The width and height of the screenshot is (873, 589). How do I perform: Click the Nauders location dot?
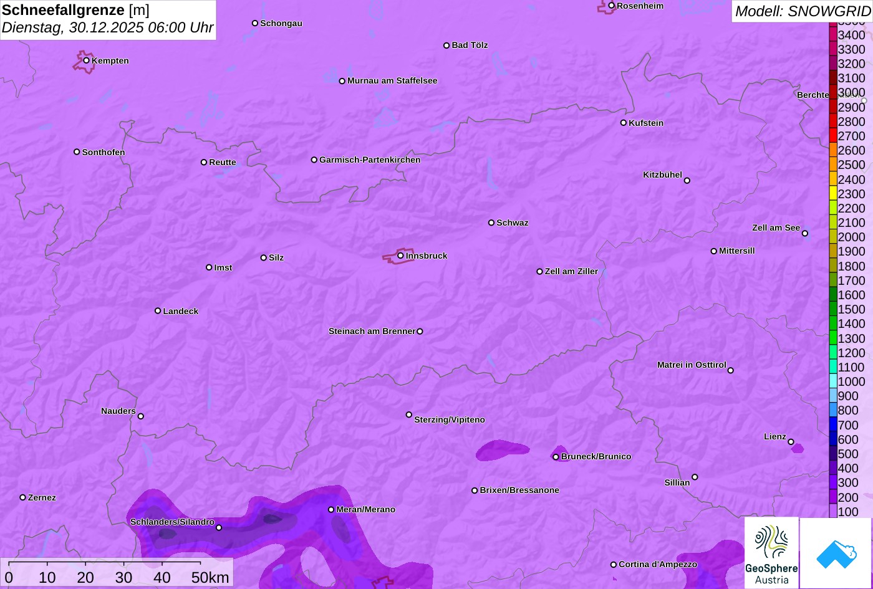[x=141, y=416]
